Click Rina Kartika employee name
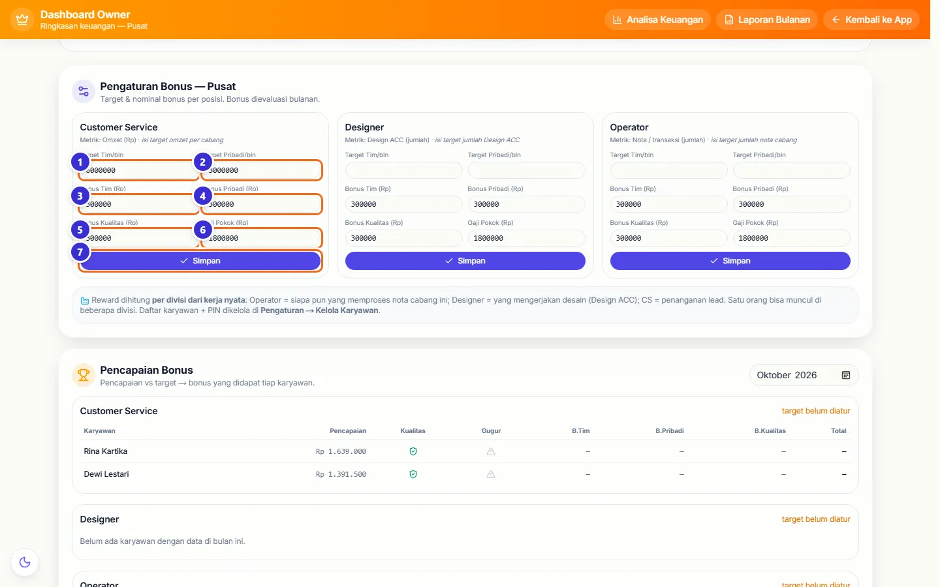Viewport: 940px width, 587px height. point(106,451)
